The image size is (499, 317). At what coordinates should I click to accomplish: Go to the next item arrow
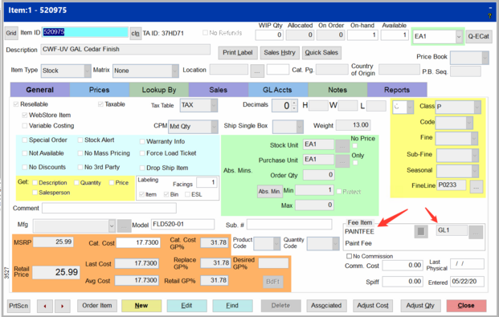tap(63, 306)
